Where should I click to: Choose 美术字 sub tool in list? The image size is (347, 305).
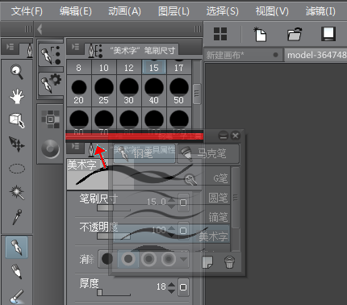click(171, 234)
